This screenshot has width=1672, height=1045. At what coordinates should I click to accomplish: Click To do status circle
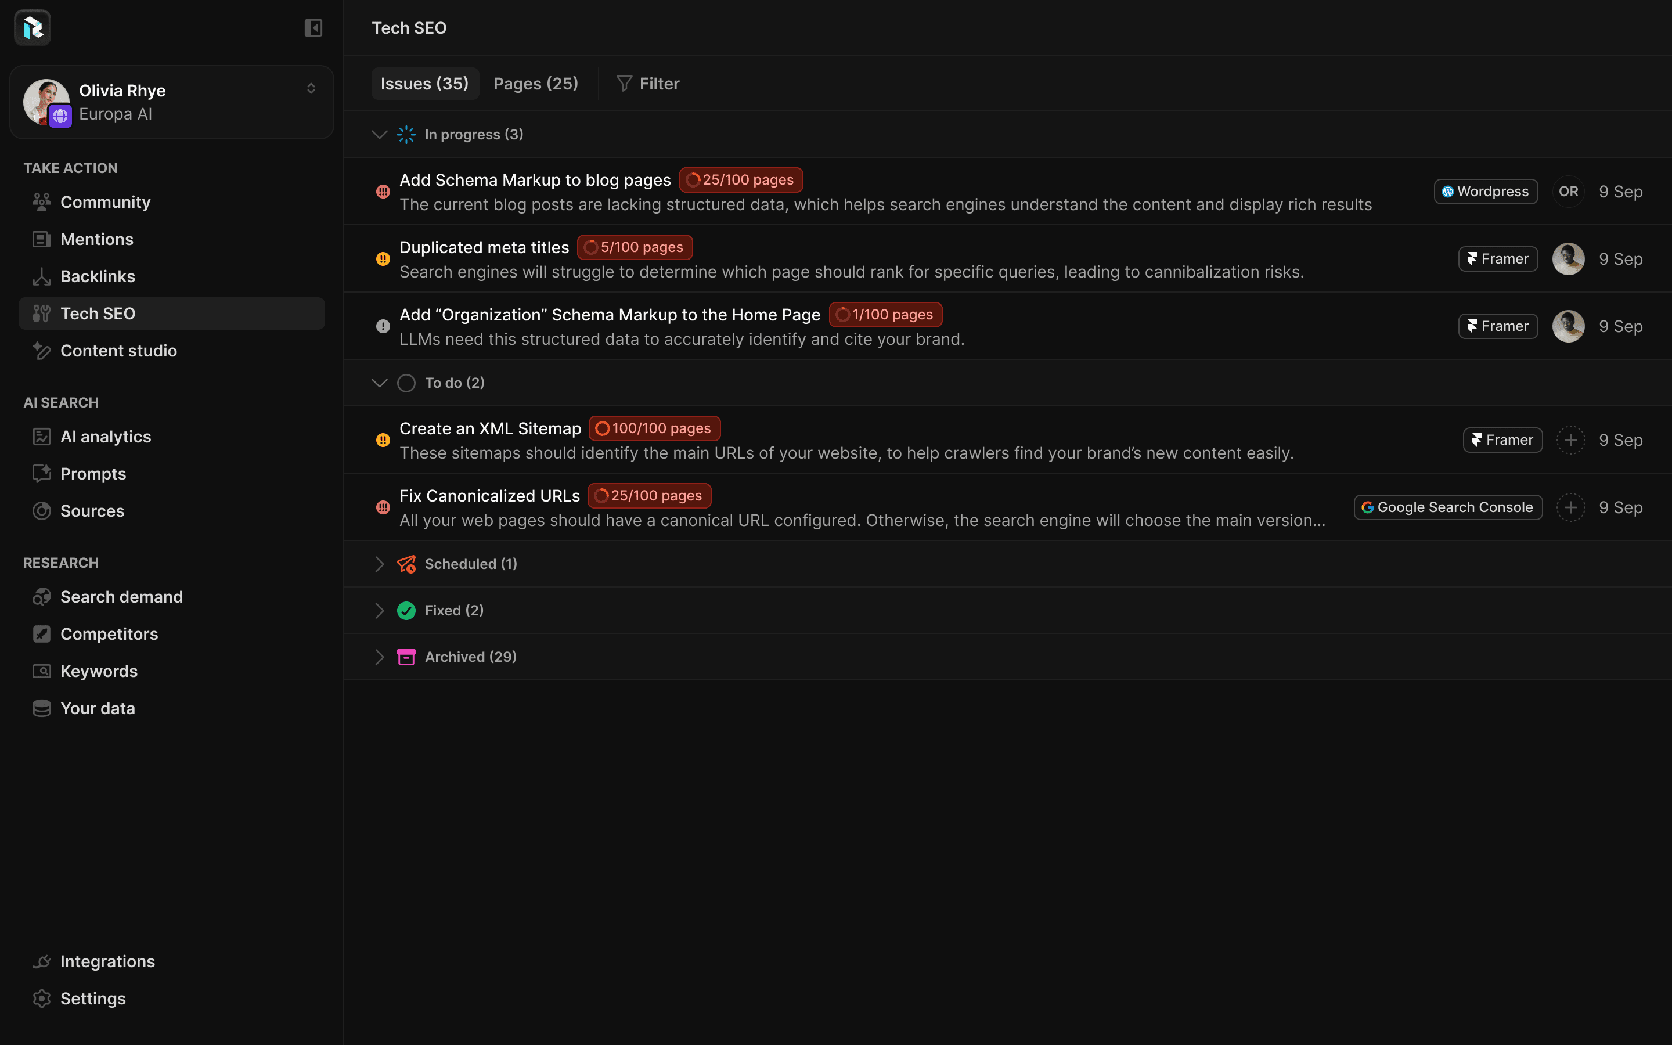pos(406,383)
